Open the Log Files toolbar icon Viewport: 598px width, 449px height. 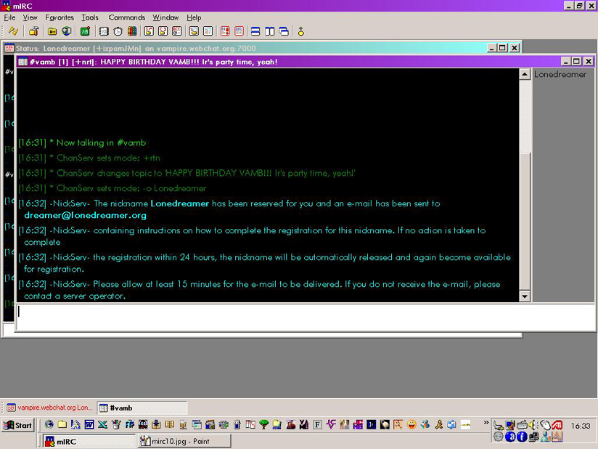[x=208, y=31]
